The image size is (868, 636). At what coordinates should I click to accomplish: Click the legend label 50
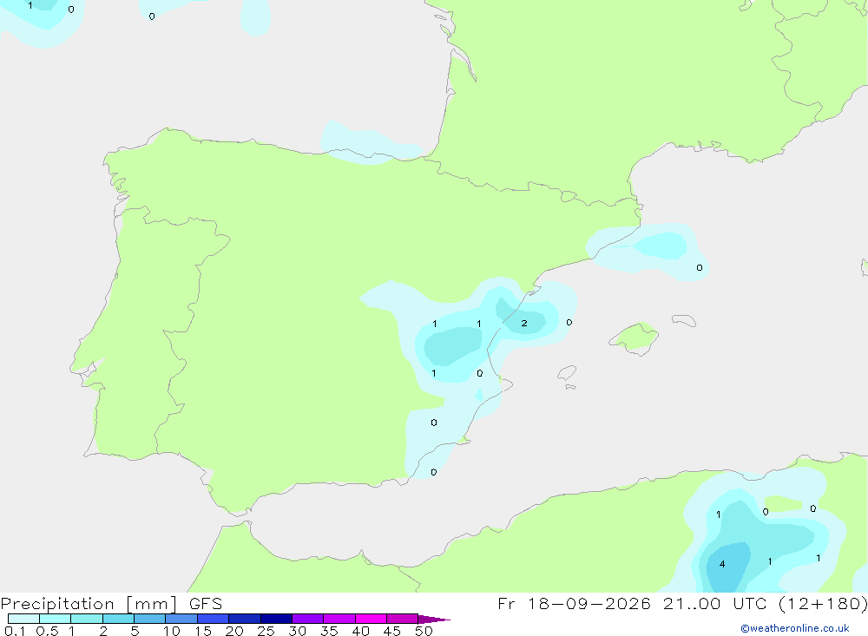point(424,631)
